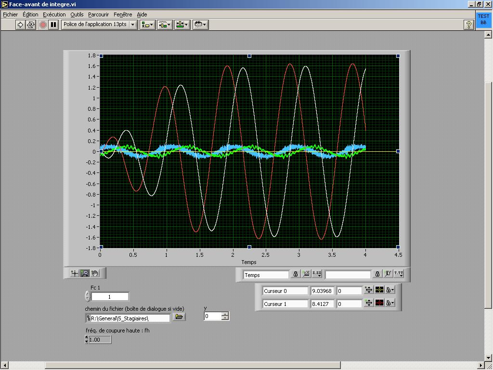Open the Exécution menu

click(x=54, y=14)
